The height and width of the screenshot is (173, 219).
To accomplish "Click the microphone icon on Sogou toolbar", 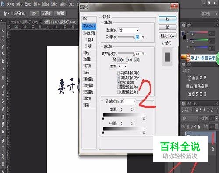I will coord(203,58).
